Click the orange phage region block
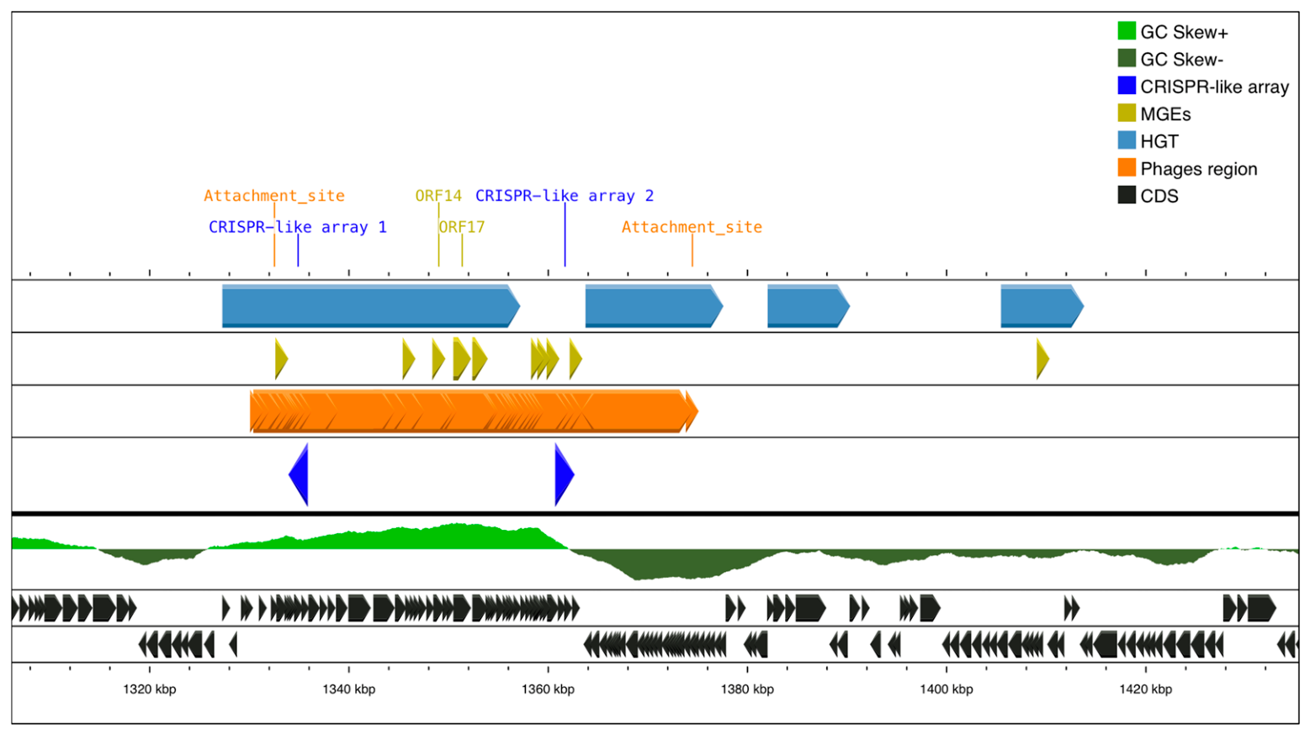Screen dimensions: 1310x735 tap(471, 411)
